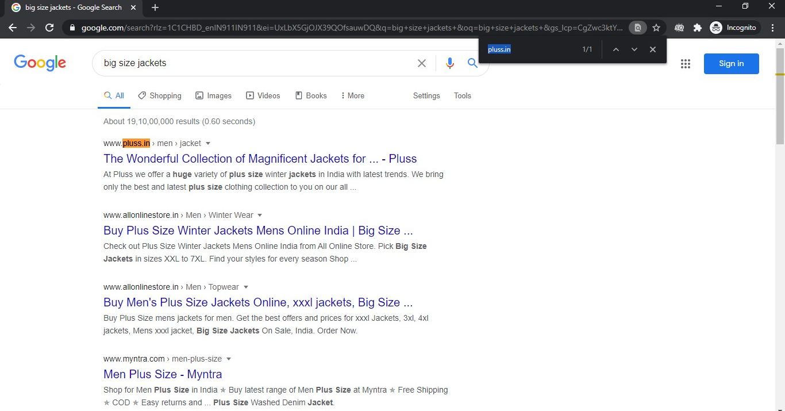Click the blue magnifier search button
Image resolution: width=785 pixels, height=411 pixels.
pyautogui.click(x=472, y=63)
